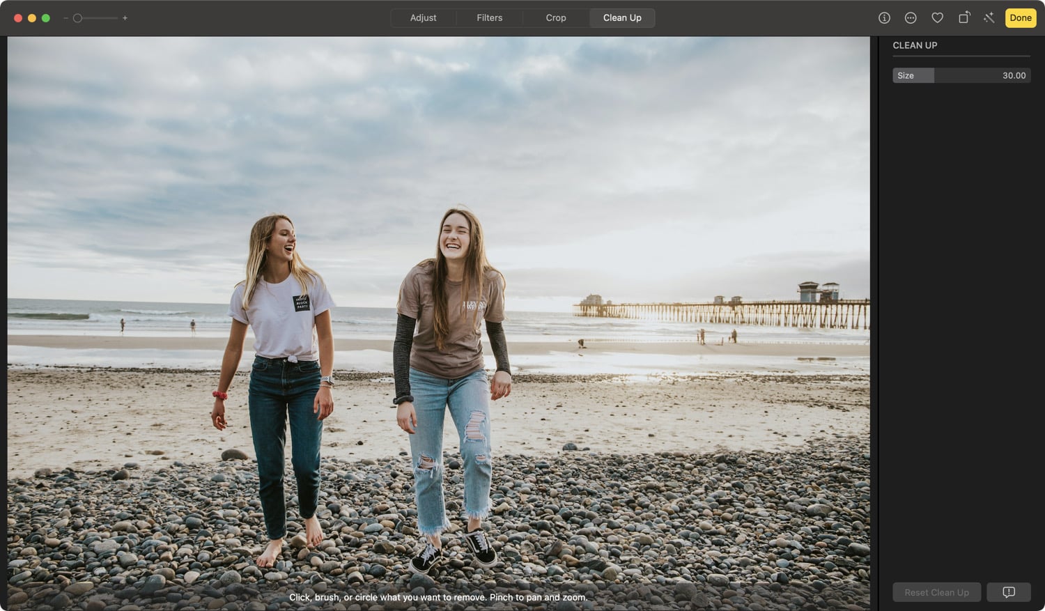1045x611 pixels.
Task: Rotate the photo using the rotate icon
Action: (x=963, y=18)
